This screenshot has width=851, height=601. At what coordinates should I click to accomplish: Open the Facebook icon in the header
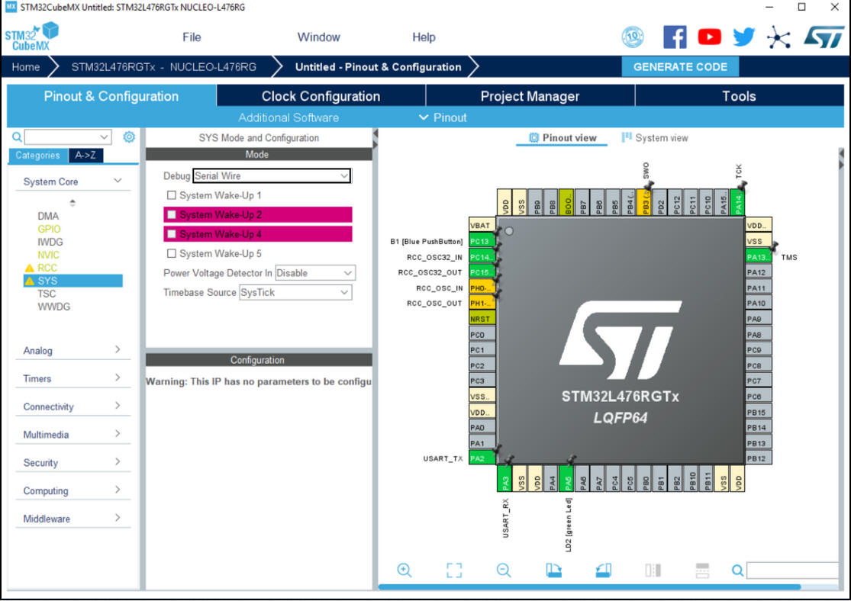675,37
